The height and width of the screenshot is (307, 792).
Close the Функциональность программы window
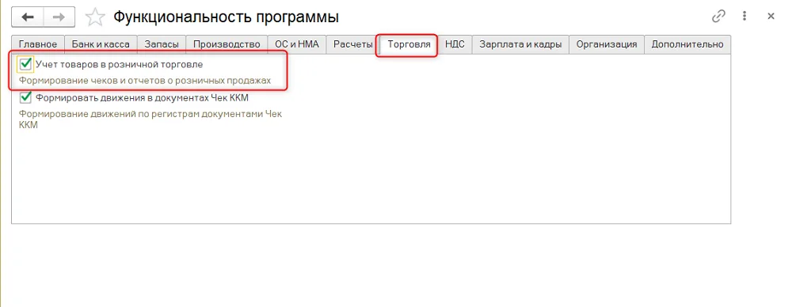(x=771, y=16)
